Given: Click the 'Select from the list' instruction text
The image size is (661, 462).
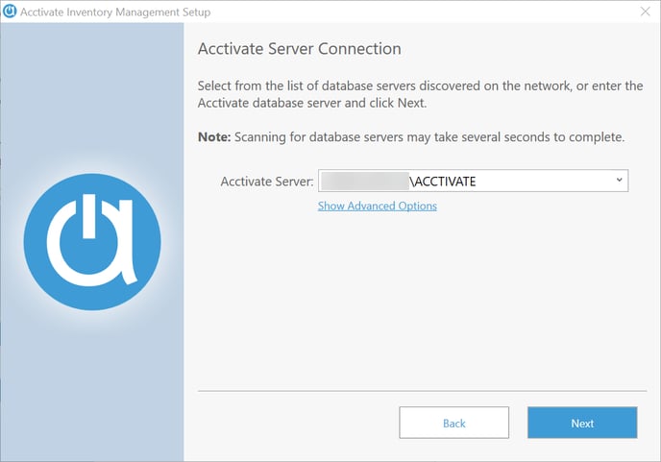Looking at the screenshot, I should pos(420,94).
